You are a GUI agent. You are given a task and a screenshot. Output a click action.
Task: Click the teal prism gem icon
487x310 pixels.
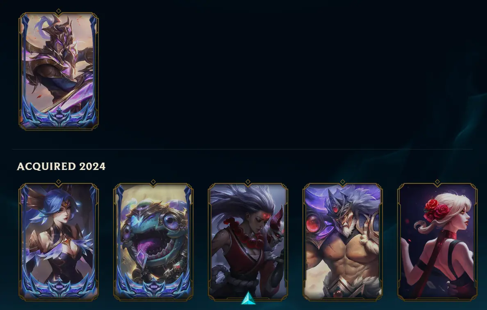[x=248, y=298]
